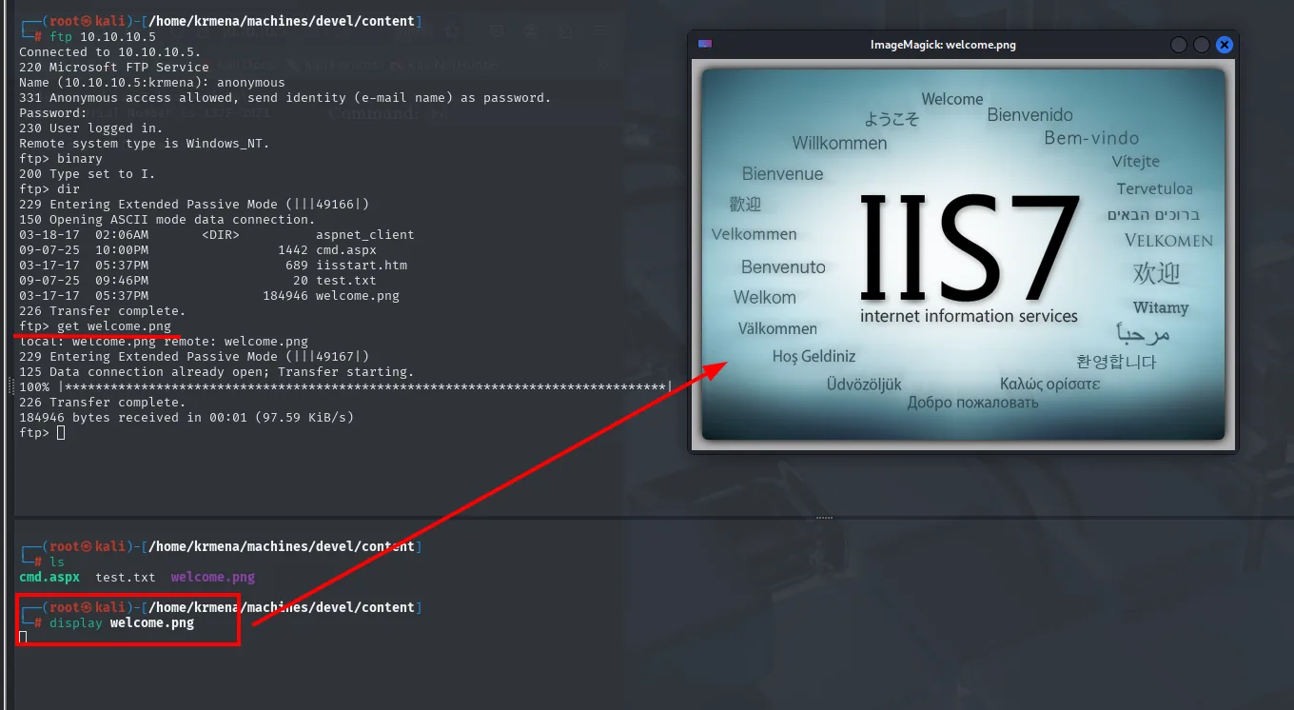Click the passive mode line with port 49166

(194, 204)
